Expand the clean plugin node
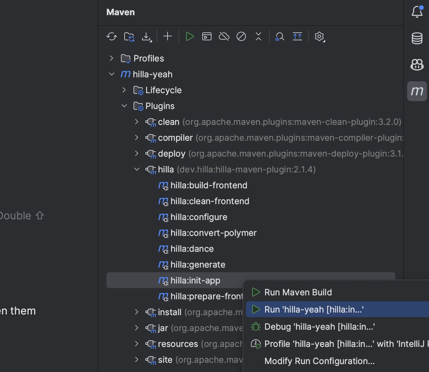 [137, 122]
